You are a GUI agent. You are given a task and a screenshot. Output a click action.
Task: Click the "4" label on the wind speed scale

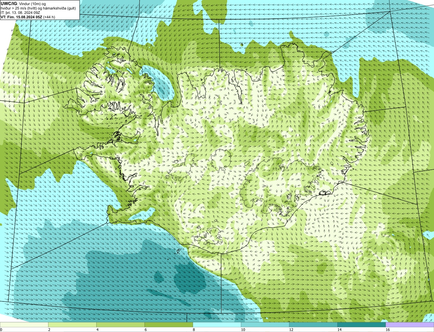point(98,330)
